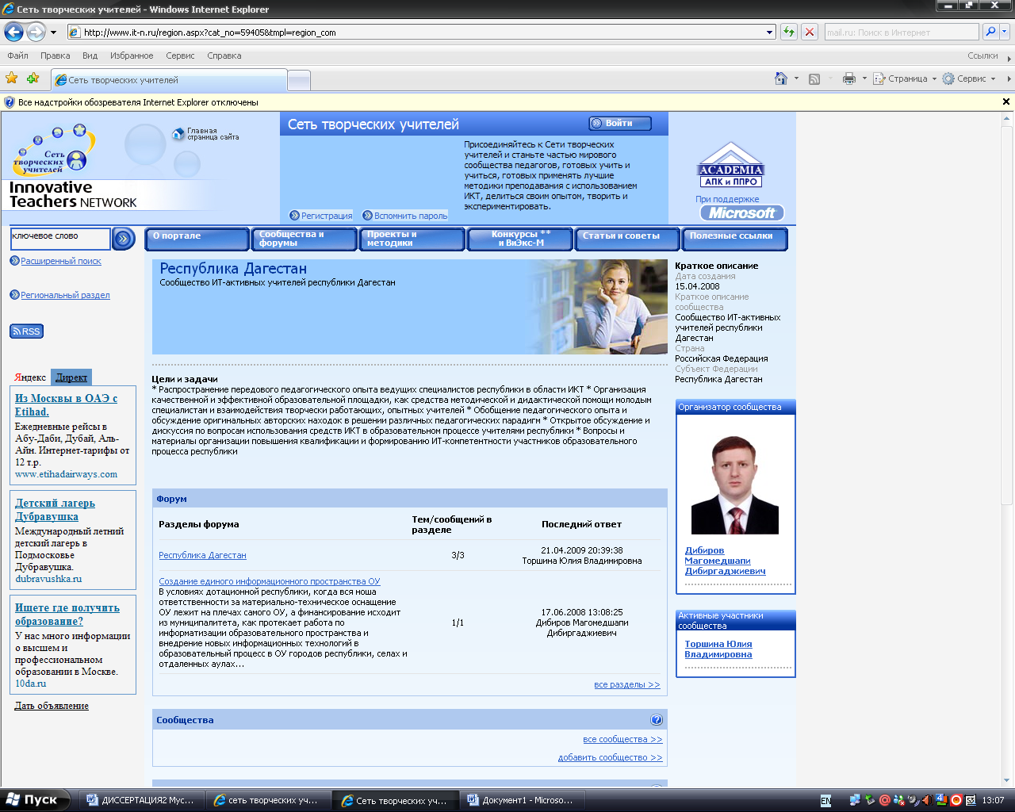Click the mail.ru search box
The image size is (1015, 812).
[902, 33]
